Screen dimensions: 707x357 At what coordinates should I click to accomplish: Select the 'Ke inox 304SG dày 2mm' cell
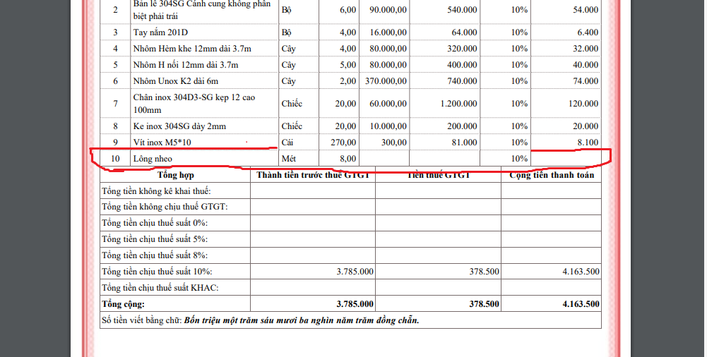[179, 126]
